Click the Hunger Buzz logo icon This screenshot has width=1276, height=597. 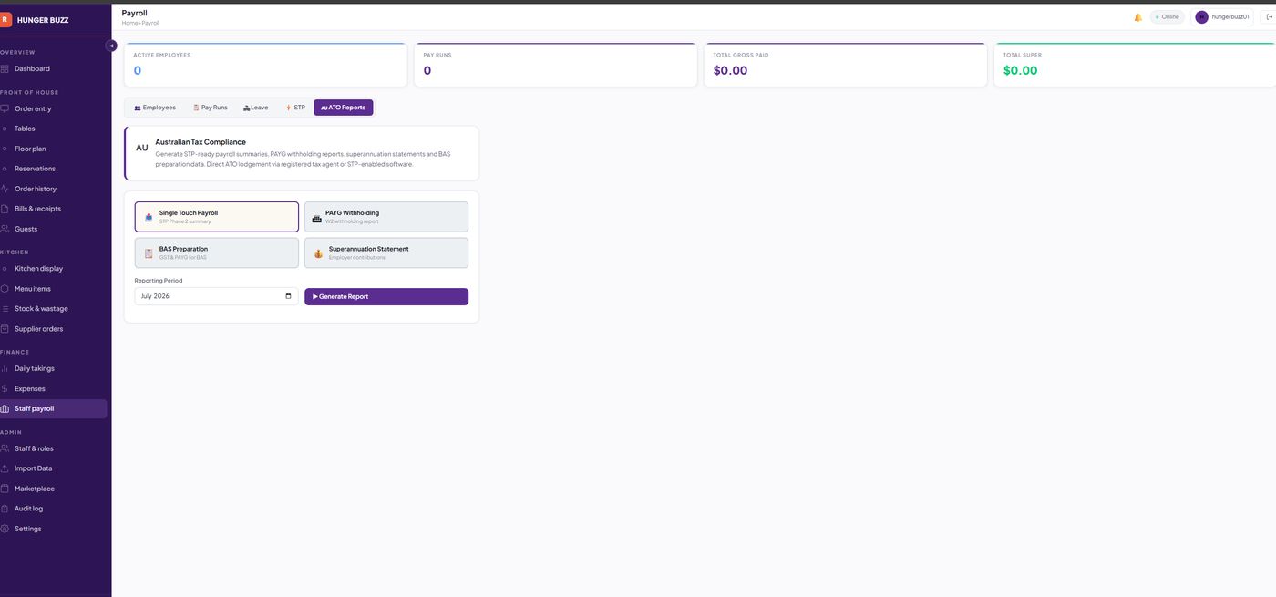click(5, 19)
